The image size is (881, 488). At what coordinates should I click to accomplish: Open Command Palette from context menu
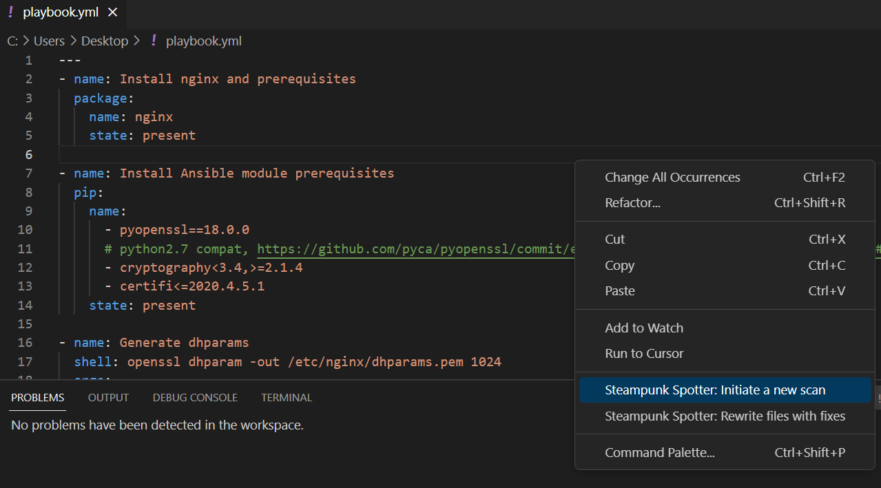coord(659,453)
